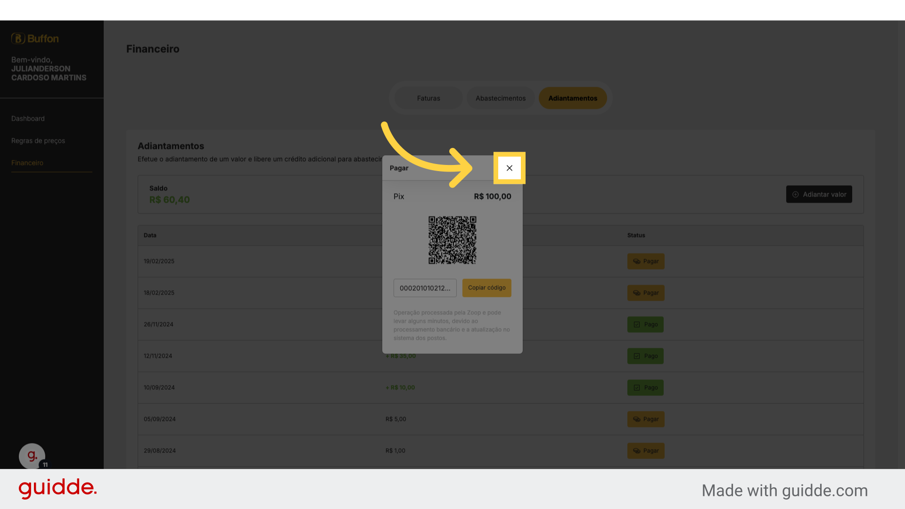Click the payment icon in 29/08/2024 Pagar button

tap(636, 451)
